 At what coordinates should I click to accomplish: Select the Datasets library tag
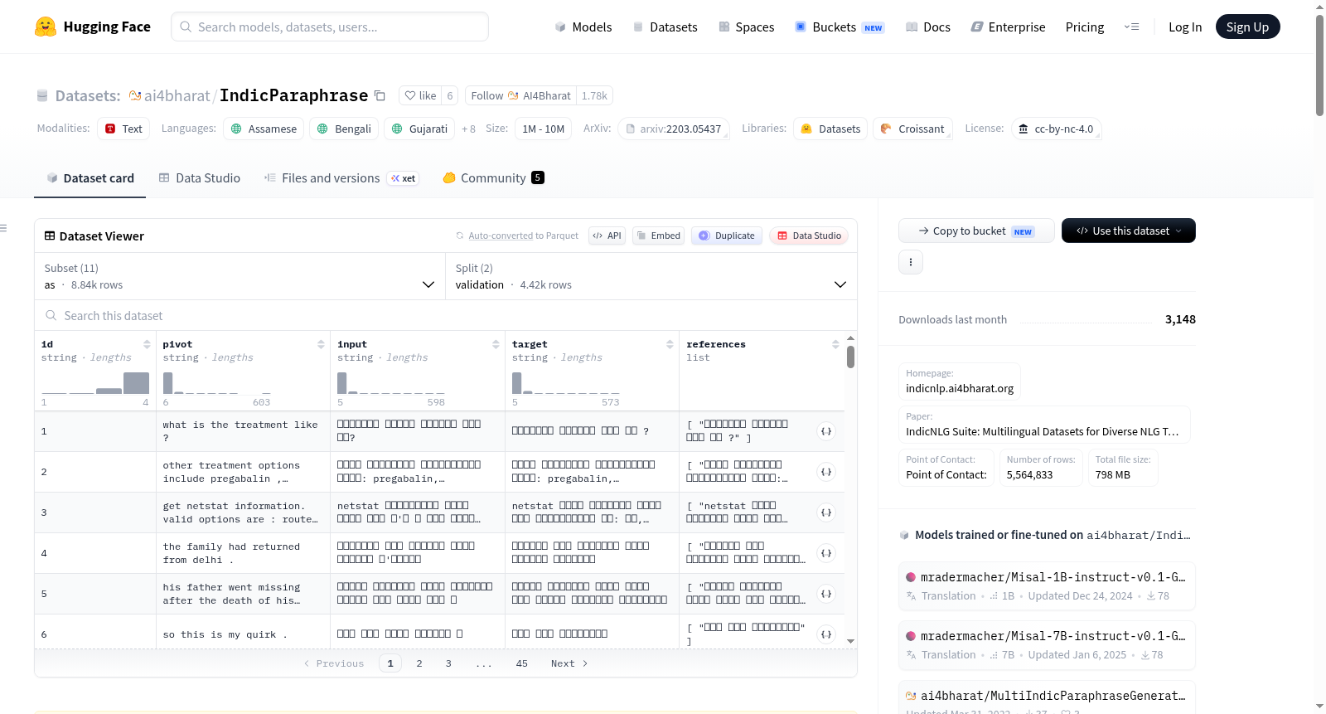point(830,129)
